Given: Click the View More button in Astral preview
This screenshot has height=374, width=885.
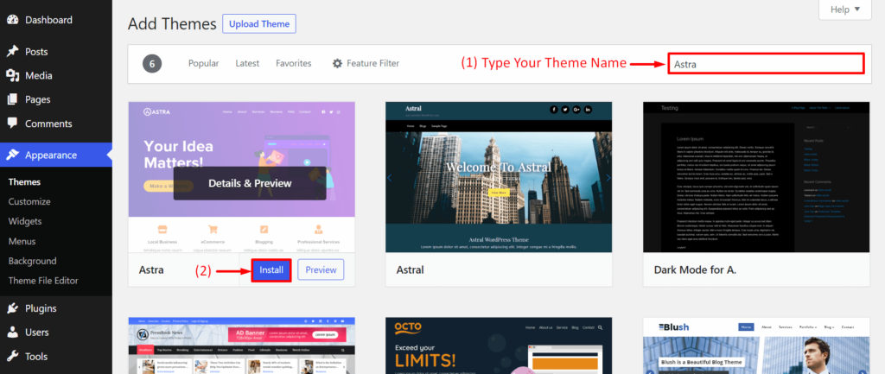Looking at the screenshot, I should click(x=499, y=193).
